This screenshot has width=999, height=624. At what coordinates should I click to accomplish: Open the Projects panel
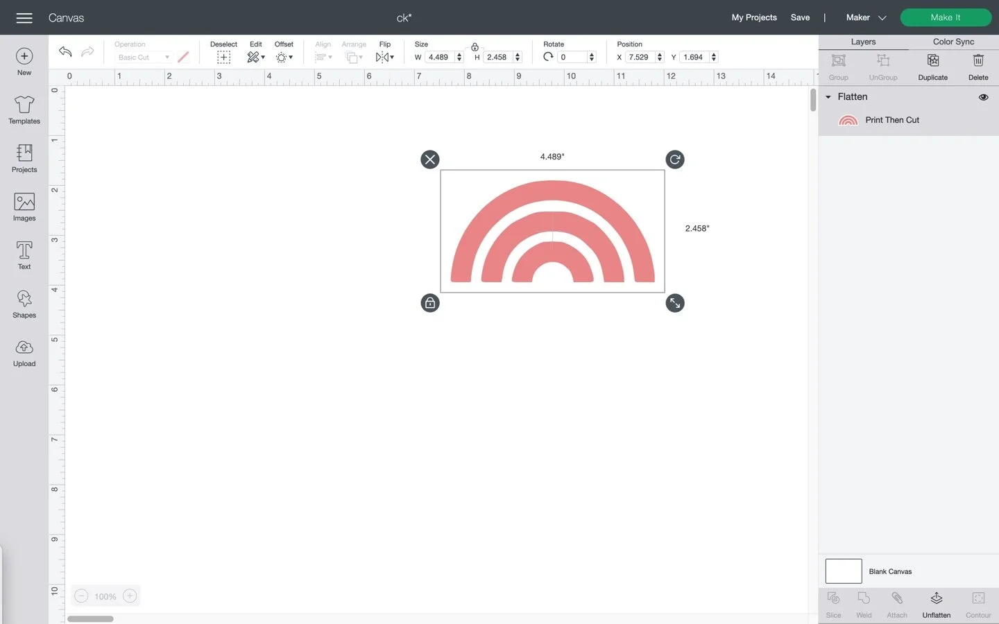coord(24,158)
